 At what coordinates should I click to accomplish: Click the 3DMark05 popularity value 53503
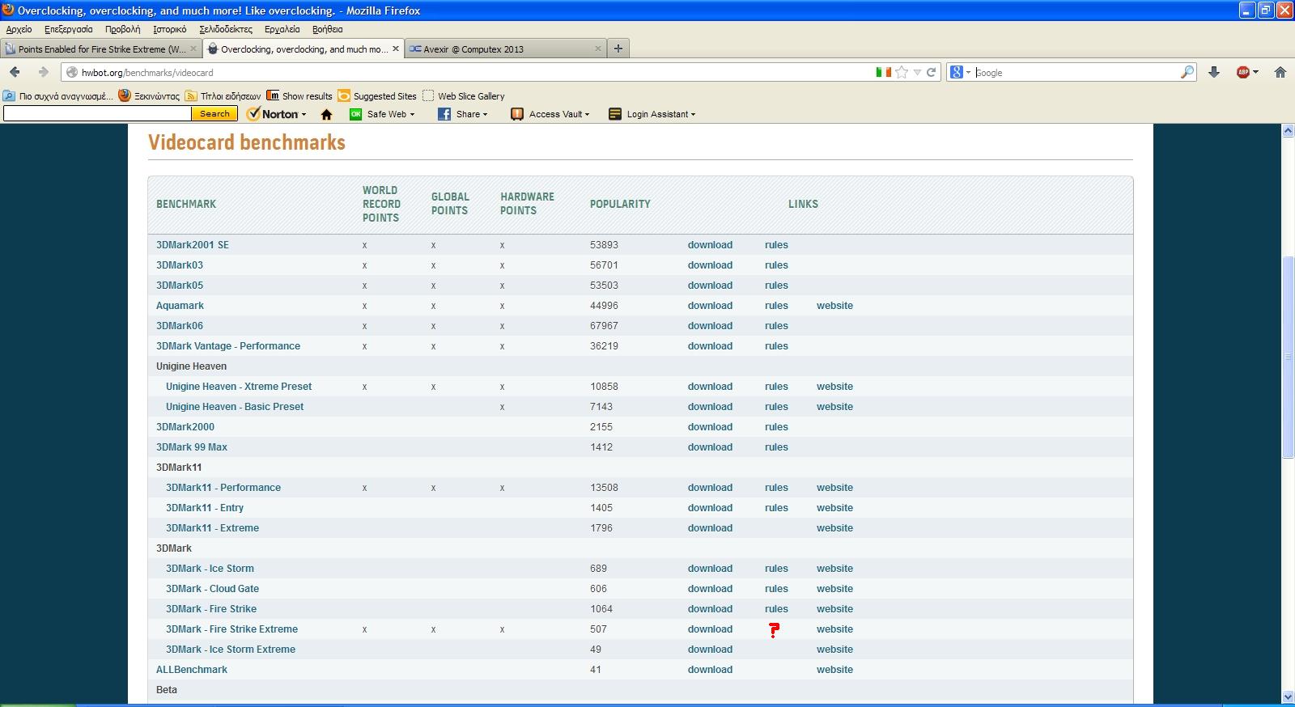point(604,286)
